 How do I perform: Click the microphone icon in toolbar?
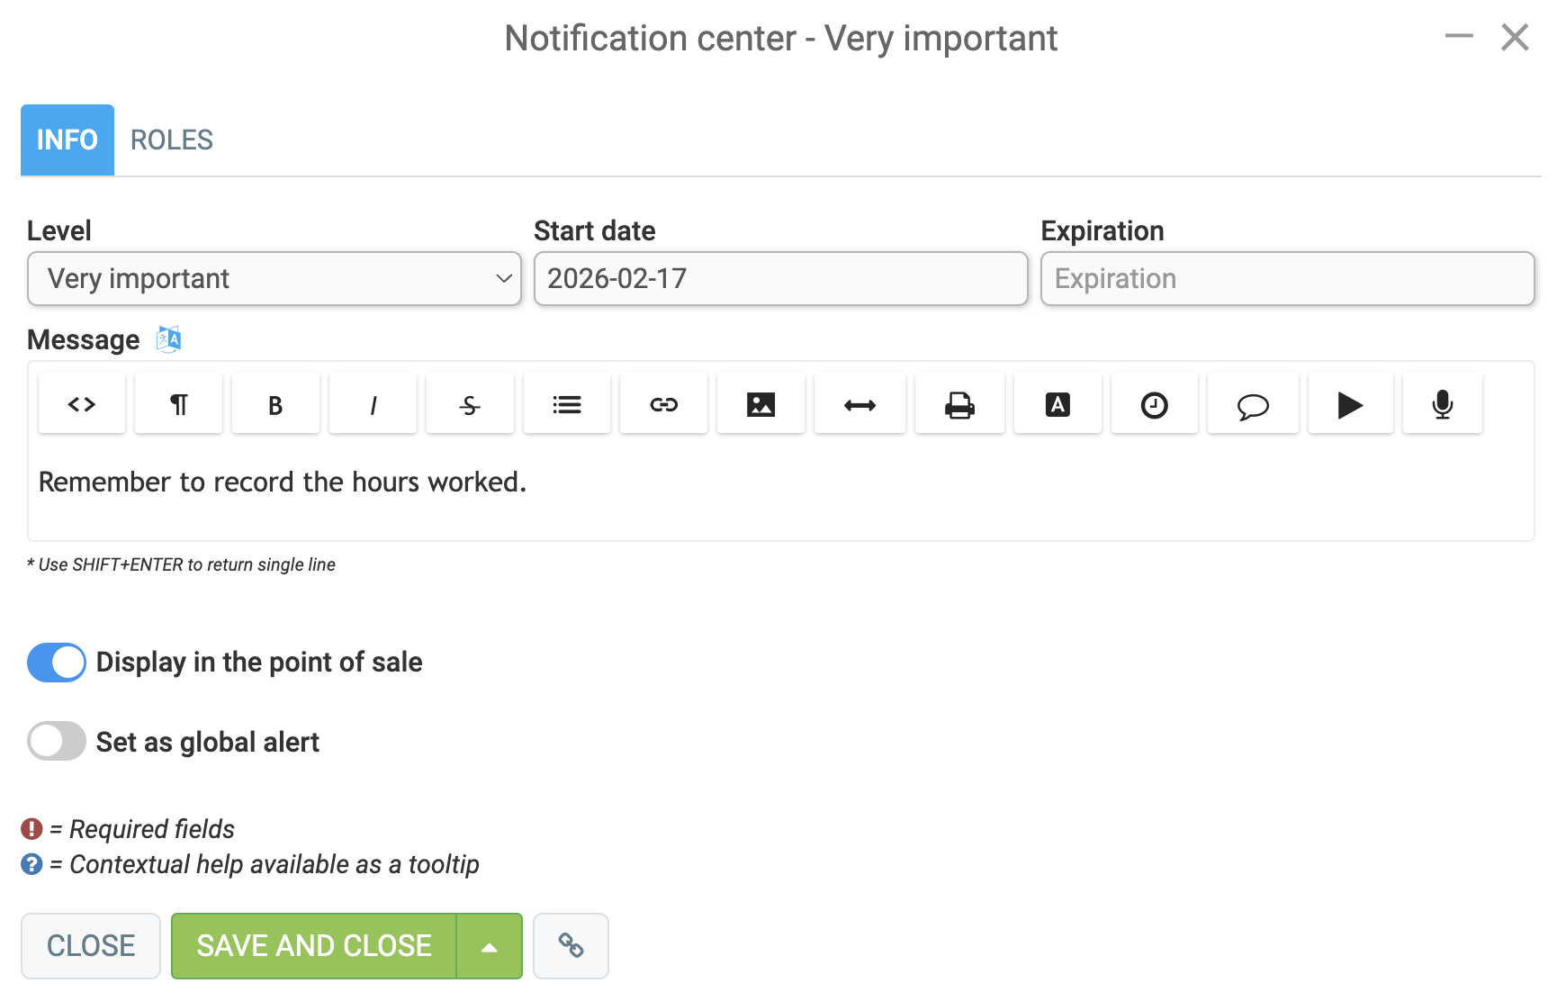[1442, 404]
